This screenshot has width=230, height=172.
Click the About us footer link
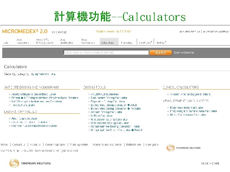tap(35, 145)
